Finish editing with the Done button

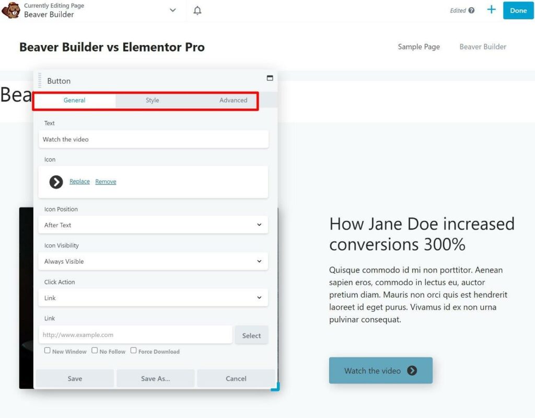518,10
